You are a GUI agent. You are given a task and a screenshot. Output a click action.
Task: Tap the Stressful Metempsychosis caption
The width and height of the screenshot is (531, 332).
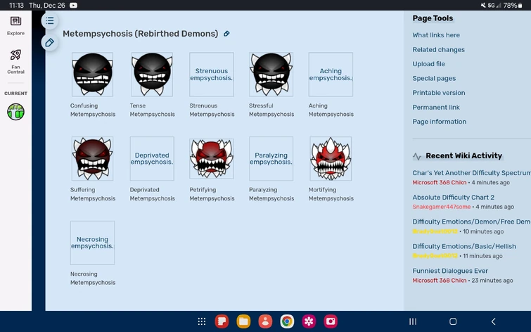click(x=271, y=110)
